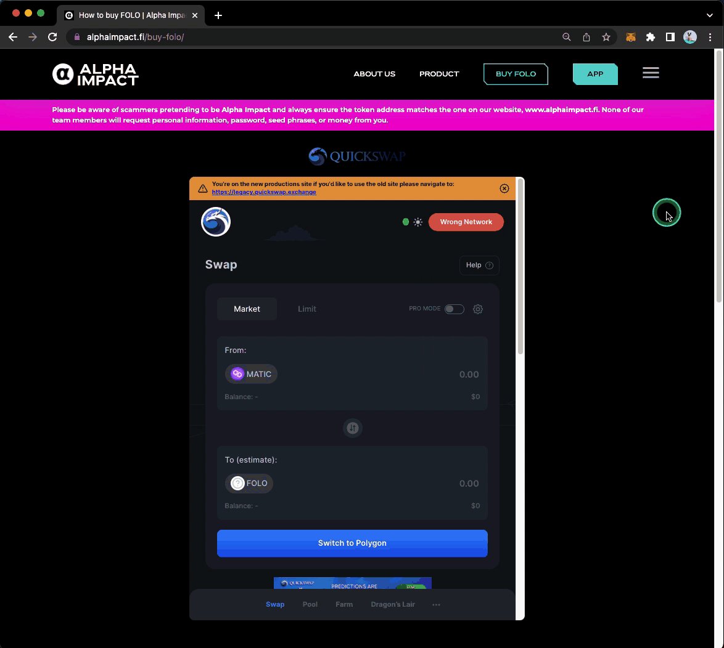
Task: Open the hamburger menu on the site header
Action: coord(651,73)
